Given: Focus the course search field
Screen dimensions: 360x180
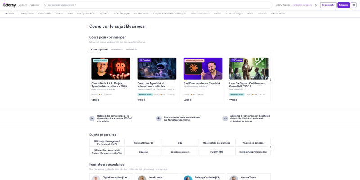Looking at the screenshot, I should [x=157, y=5].
